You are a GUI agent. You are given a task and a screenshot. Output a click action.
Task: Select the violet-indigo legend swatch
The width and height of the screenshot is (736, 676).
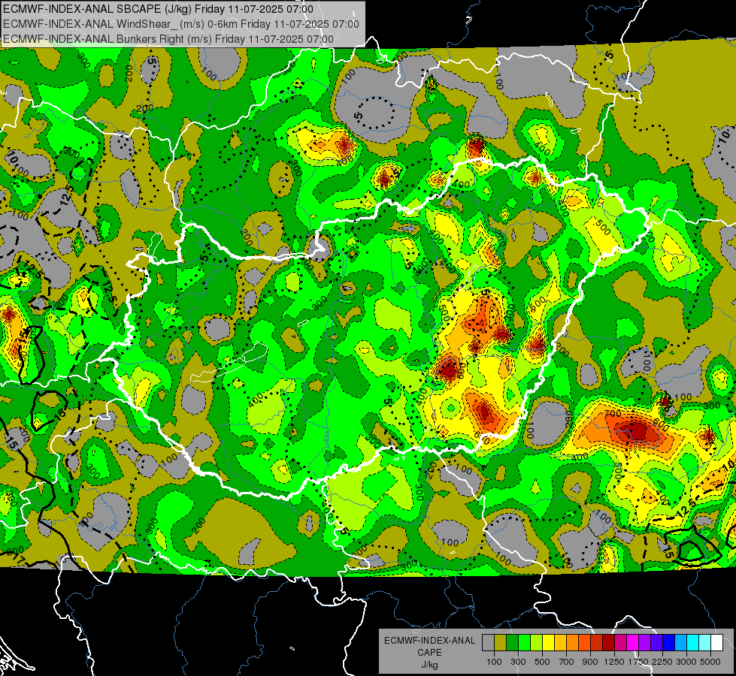click(656, 642)
